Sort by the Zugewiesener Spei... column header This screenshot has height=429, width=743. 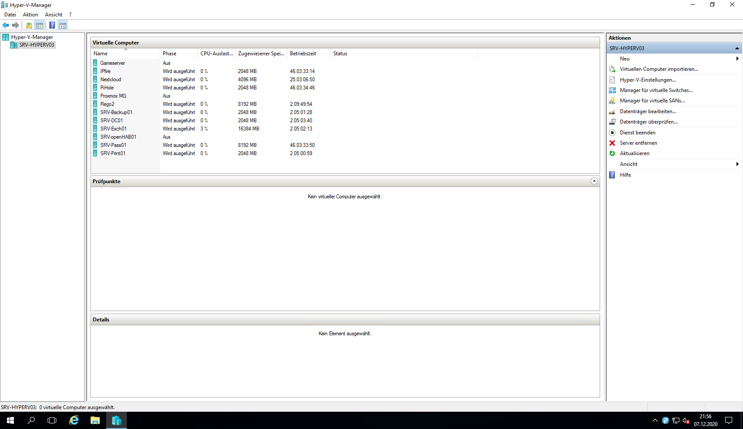point(261,54)
